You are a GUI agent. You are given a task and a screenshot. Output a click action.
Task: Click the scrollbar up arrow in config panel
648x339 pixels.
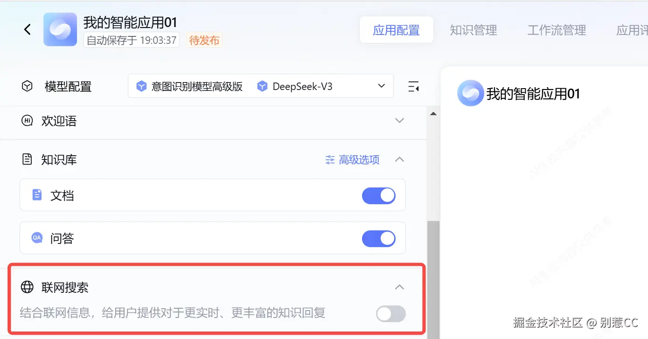pyautogui.click(x=433, y=114)
